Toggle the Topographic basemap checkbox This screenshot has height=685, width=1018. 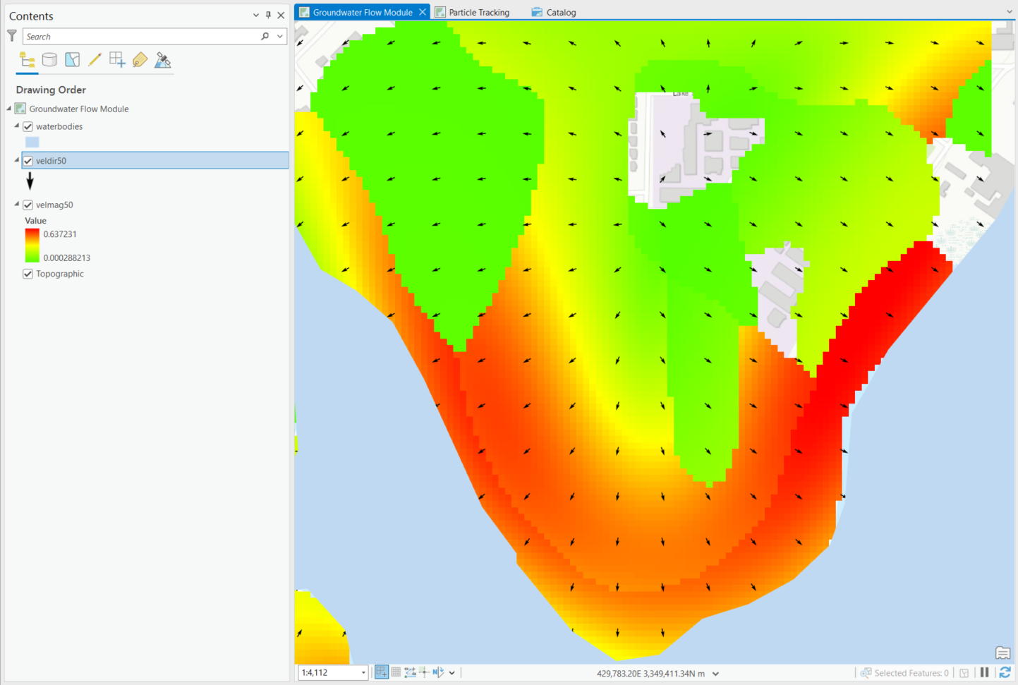[x=28, y=274]
